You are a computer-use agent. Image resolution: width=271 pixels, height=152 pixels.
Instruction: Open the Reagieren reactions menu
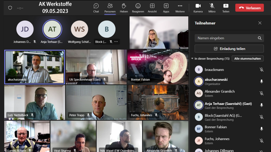pos(138,8)
